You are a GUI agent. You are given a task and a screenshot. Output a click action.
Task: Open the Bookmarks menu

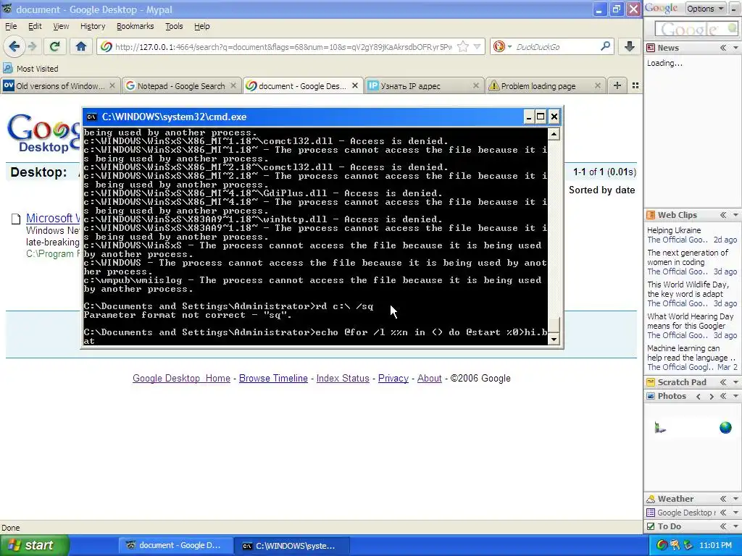pos(135,26)
